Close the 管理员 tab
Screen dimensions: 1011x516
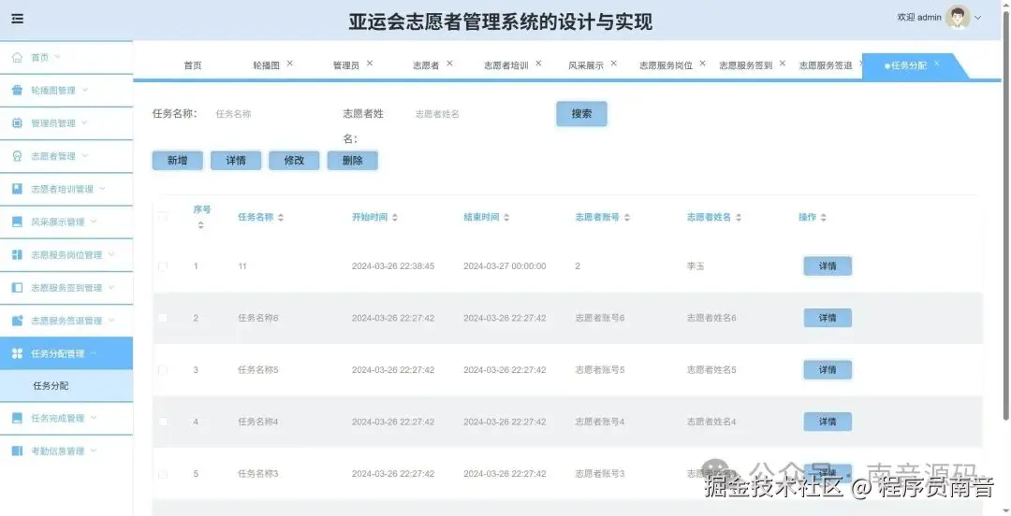[370, 64]
